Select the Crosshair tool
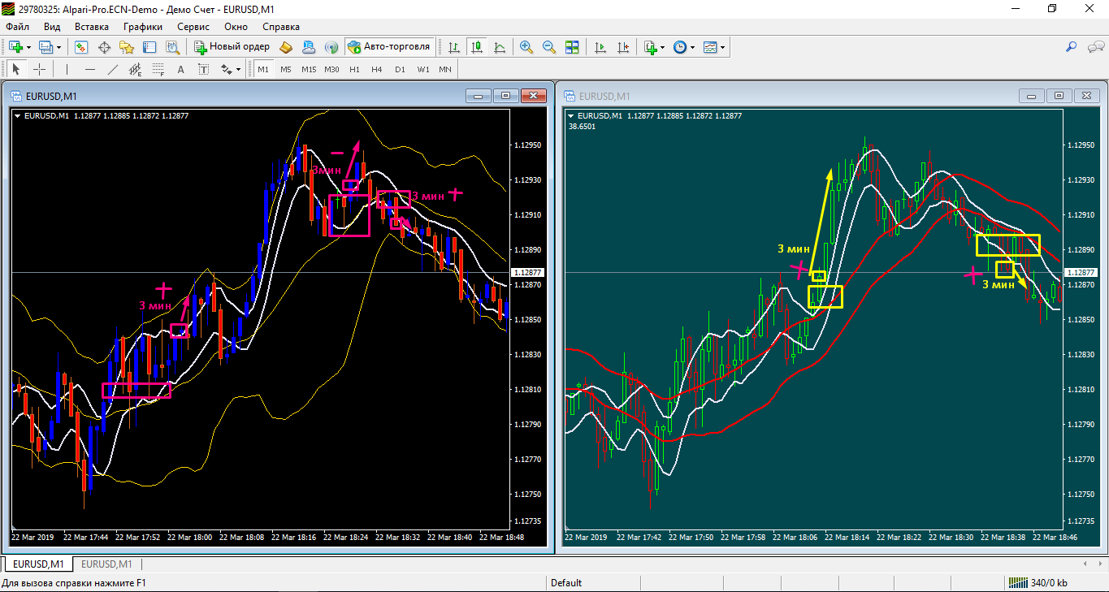Image resolution: width=1109 pixels, height=592 pixels. coord(39,69)
